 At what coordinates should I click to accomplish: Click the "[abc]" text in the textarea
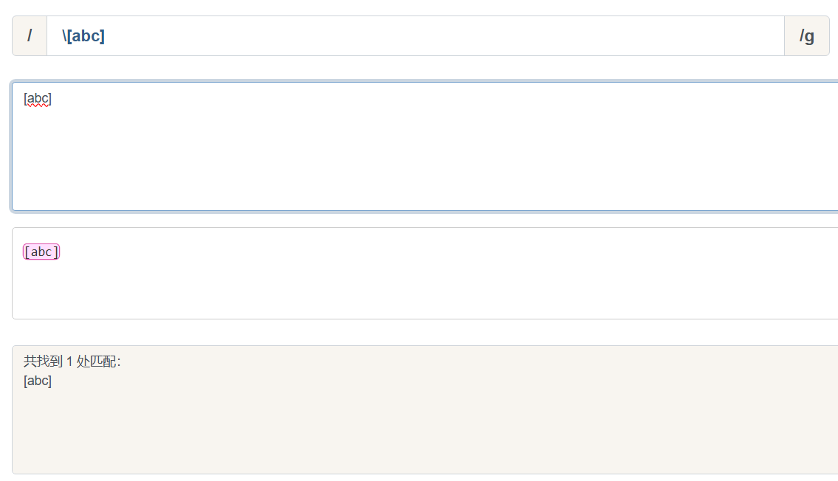click(38, 99)
